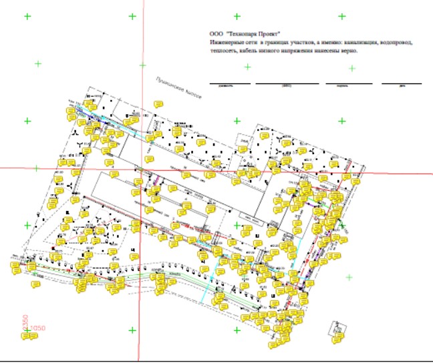Click the green cross marker at bottom-left near 1050

click(27, 330)
